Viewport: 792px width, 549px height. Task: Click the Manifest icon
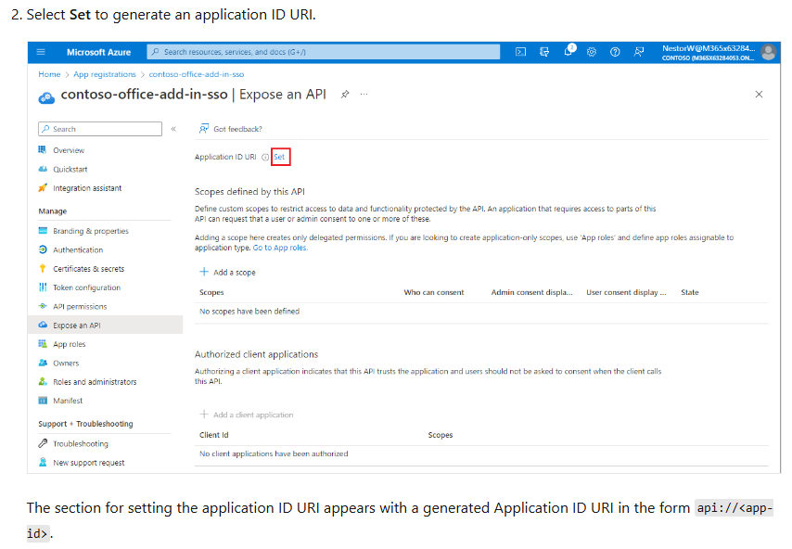(43, 401)
